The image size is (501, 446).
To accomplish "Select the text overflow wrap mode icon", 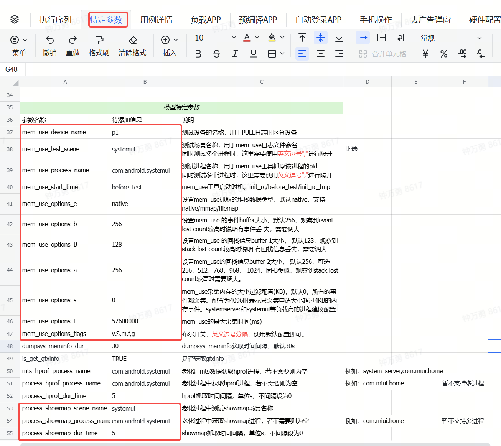I will (363, 38).
